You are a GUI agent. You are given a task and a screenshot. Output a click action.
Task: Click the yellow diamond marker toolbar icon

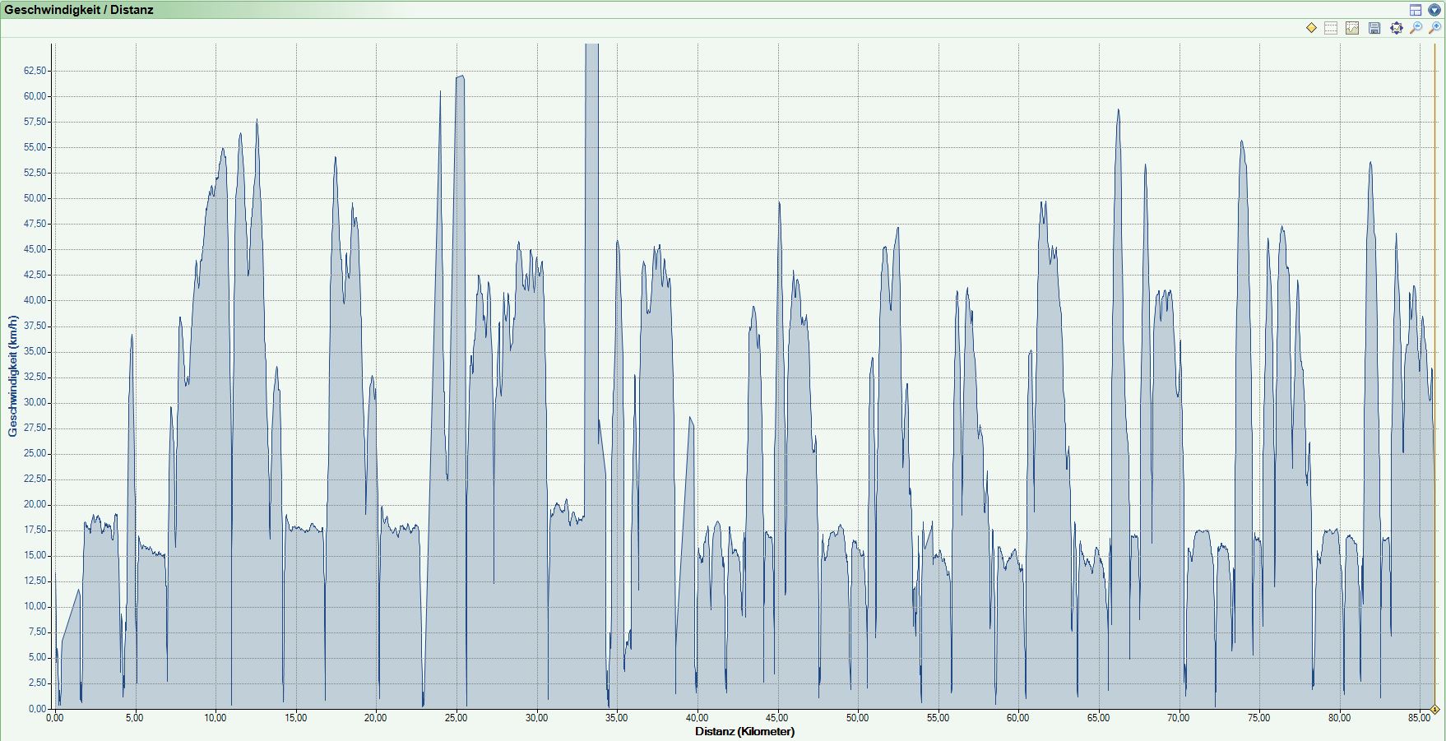click(x=1311, y=28)
